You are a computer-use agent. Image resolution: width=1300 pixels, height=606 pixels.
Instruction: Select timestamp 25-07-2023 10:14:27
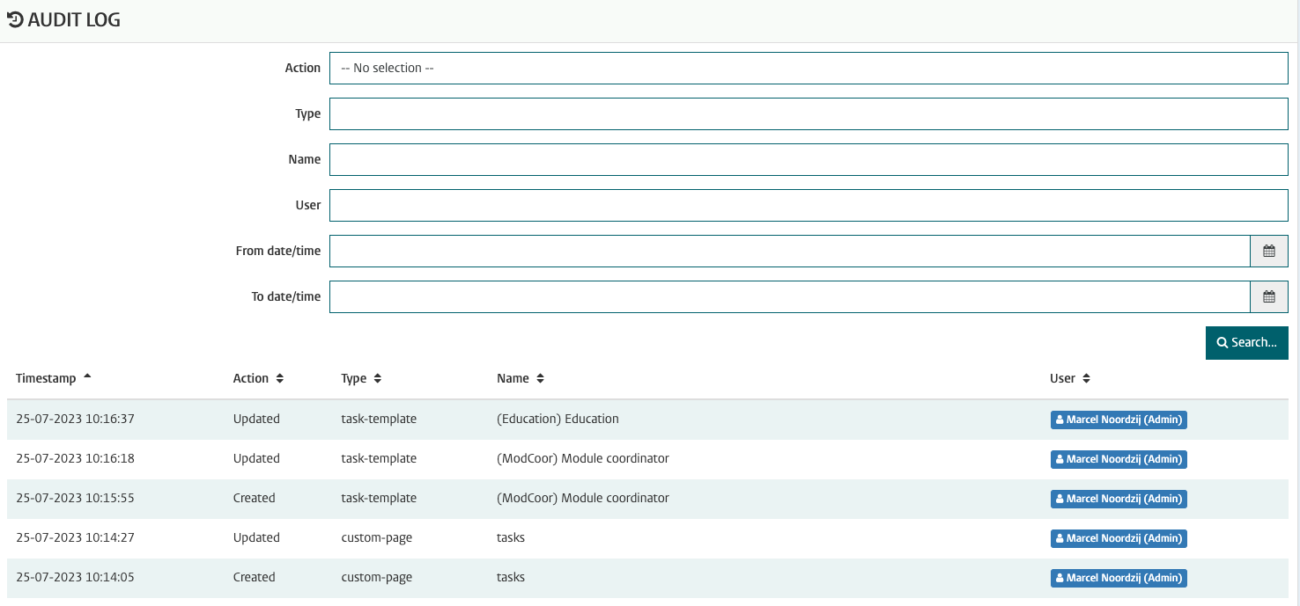(x=75, y=537)
